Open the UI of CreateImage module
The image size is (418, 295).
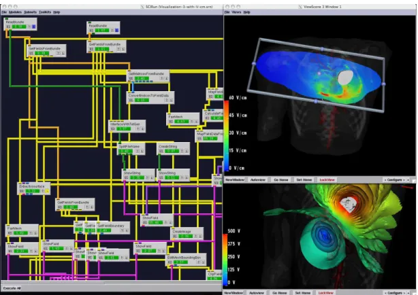tap(175, 236)
